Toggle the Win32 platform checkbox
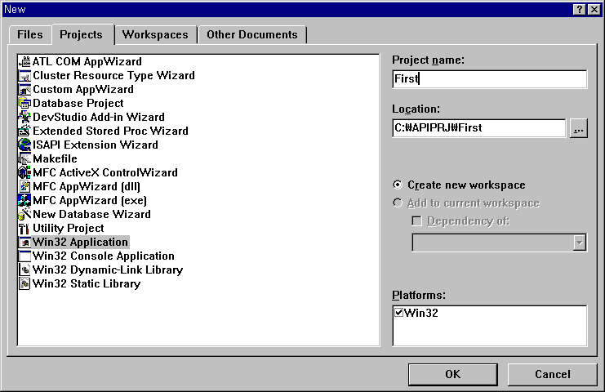 [x=399, y=313]
